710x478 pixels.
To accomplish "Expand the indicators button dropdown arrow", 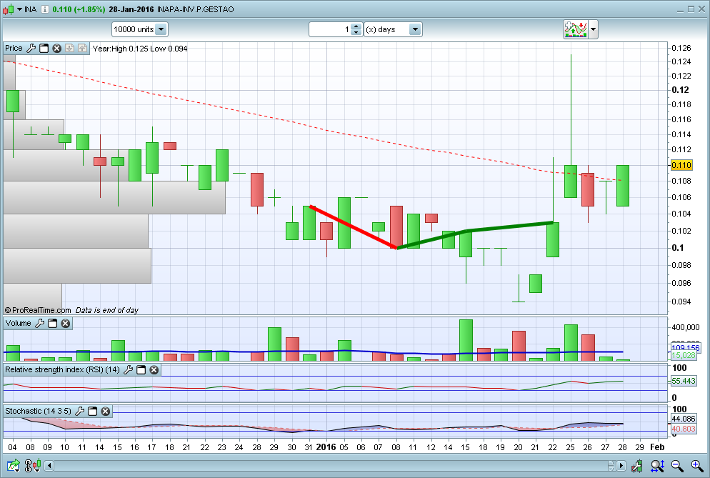I will (x=593, y=29).
